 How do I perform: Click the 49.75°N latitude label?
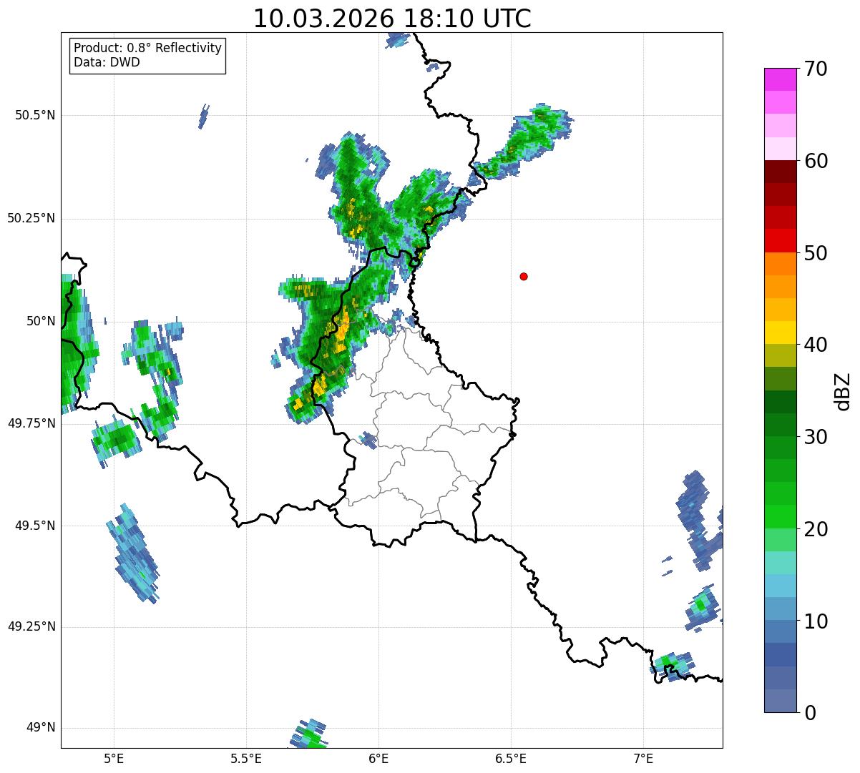[x=31, y=423]
